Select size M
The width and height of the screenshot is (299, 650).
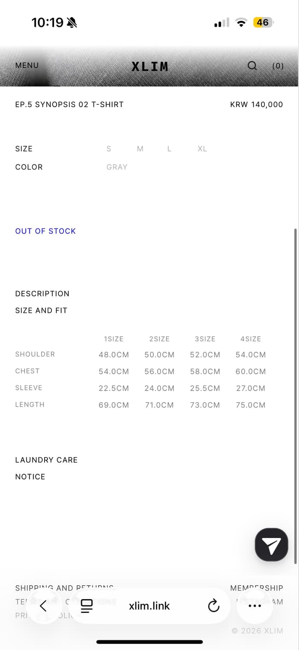(140, 149)
